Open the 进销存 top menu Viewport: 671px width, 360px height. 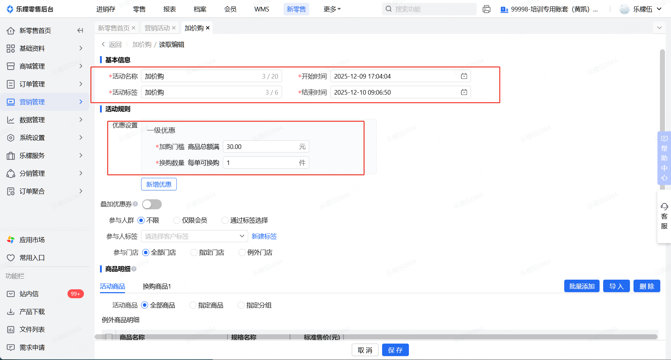point(106,9)
